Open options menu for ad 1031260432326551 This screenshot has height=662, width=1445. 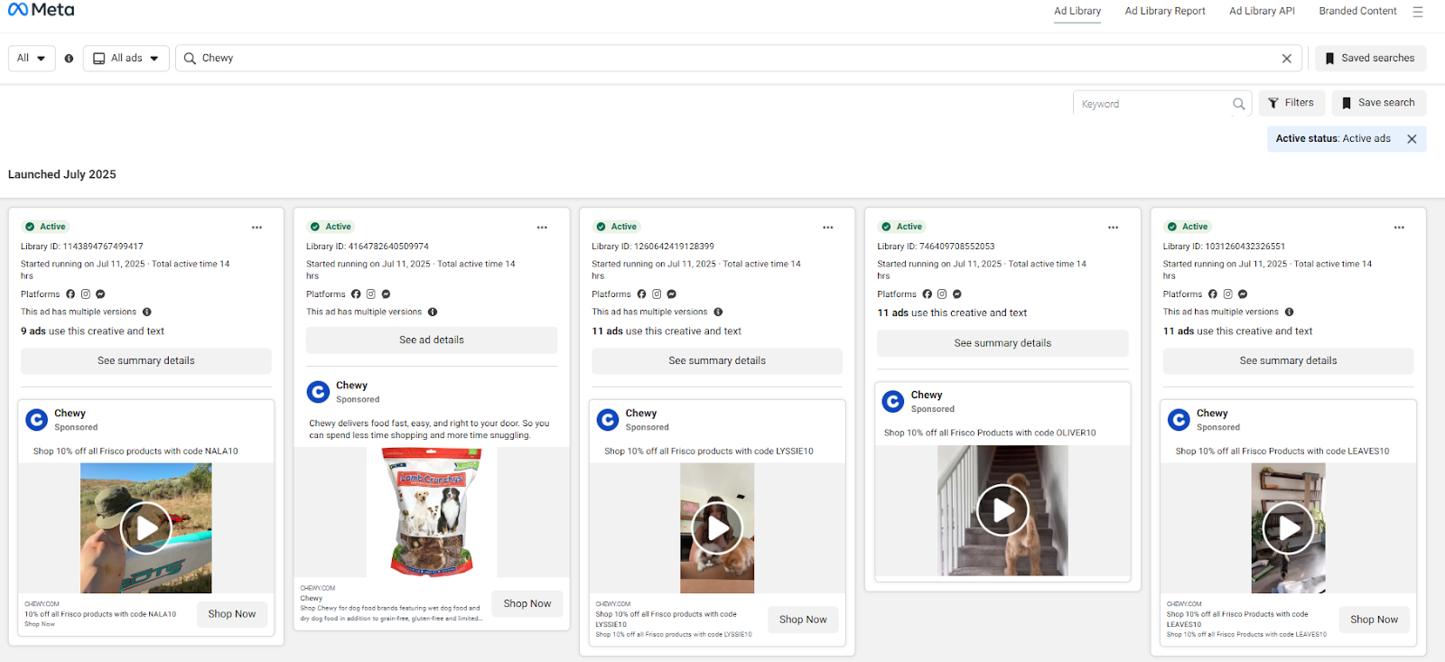pyautogui.click(x=1399, y=228)
